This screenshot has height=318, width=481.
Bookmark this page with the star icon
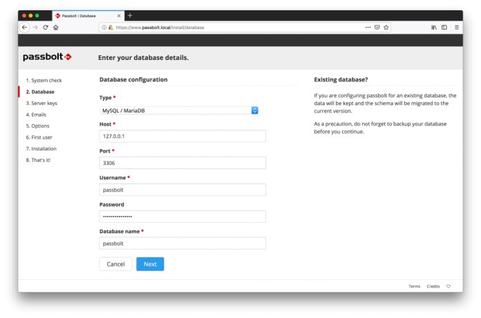point(386,27)
